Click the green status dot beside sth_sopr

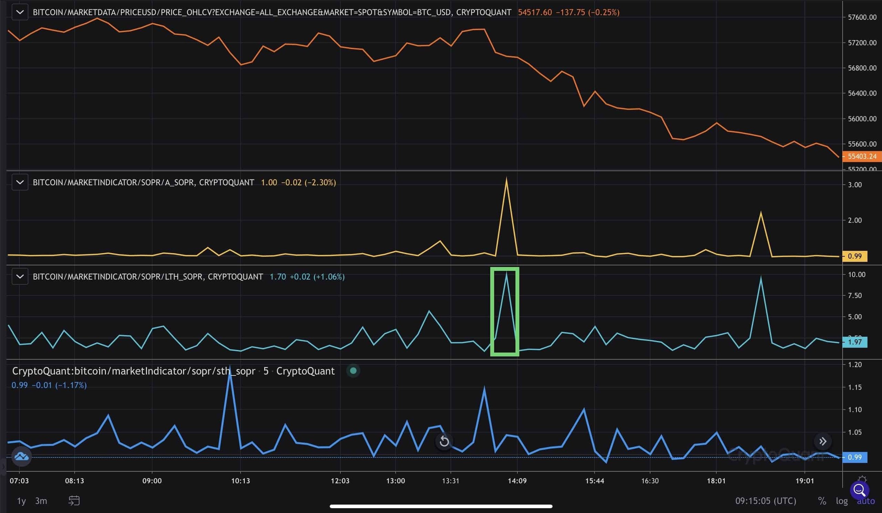click(x=353, y=371)
